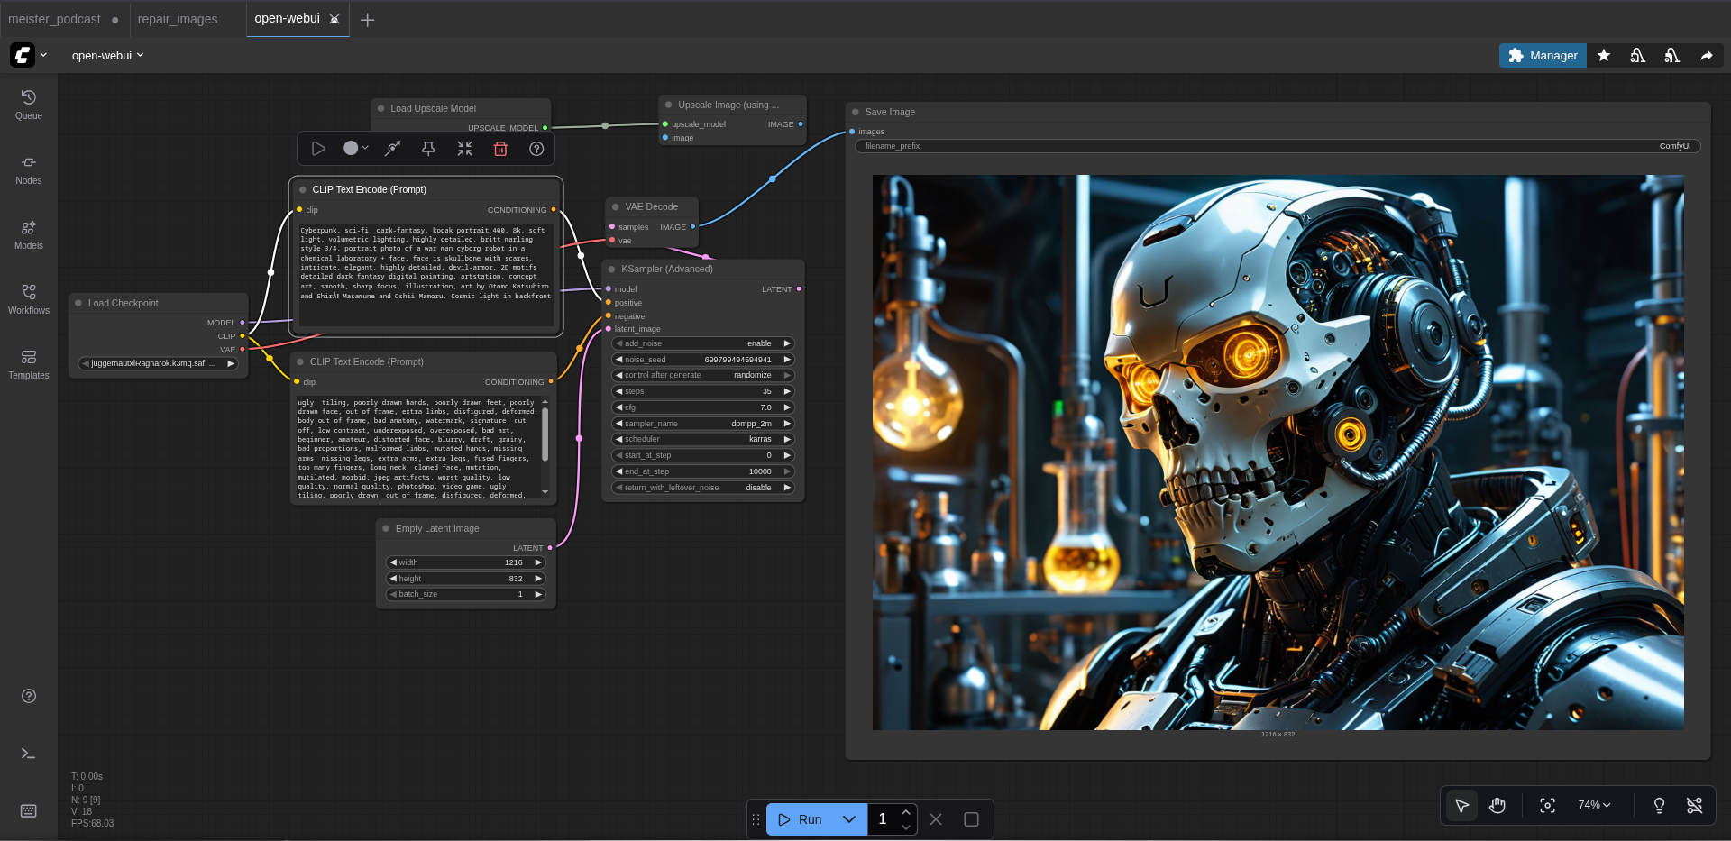Screen dimensions: 1731x841
Task: Open the console terminal icon in sidebar
Action: 28,754
